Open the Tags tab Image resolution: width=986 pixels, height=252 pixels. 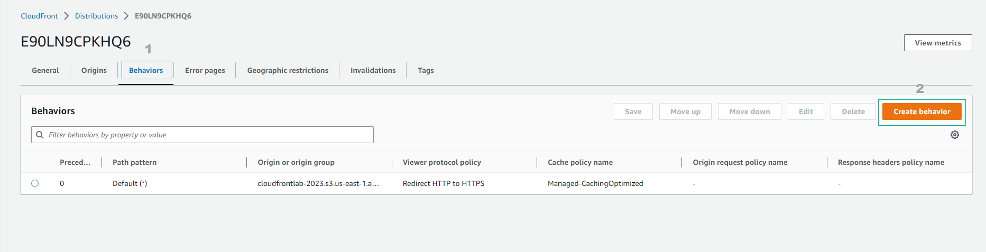[426, 70]
